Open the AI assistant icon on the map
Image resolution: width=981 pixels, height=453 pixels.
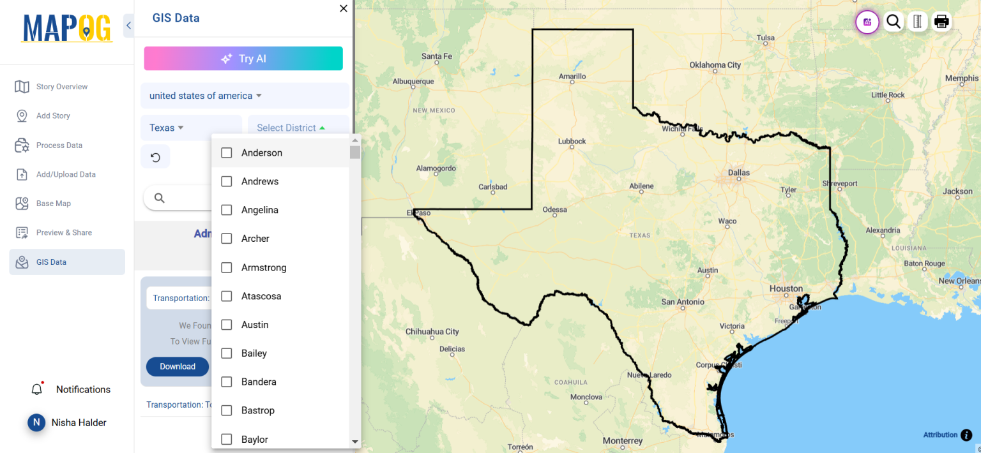click(x=867, y=22)
